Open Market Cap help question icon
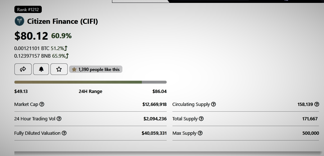 click(42, 104)
